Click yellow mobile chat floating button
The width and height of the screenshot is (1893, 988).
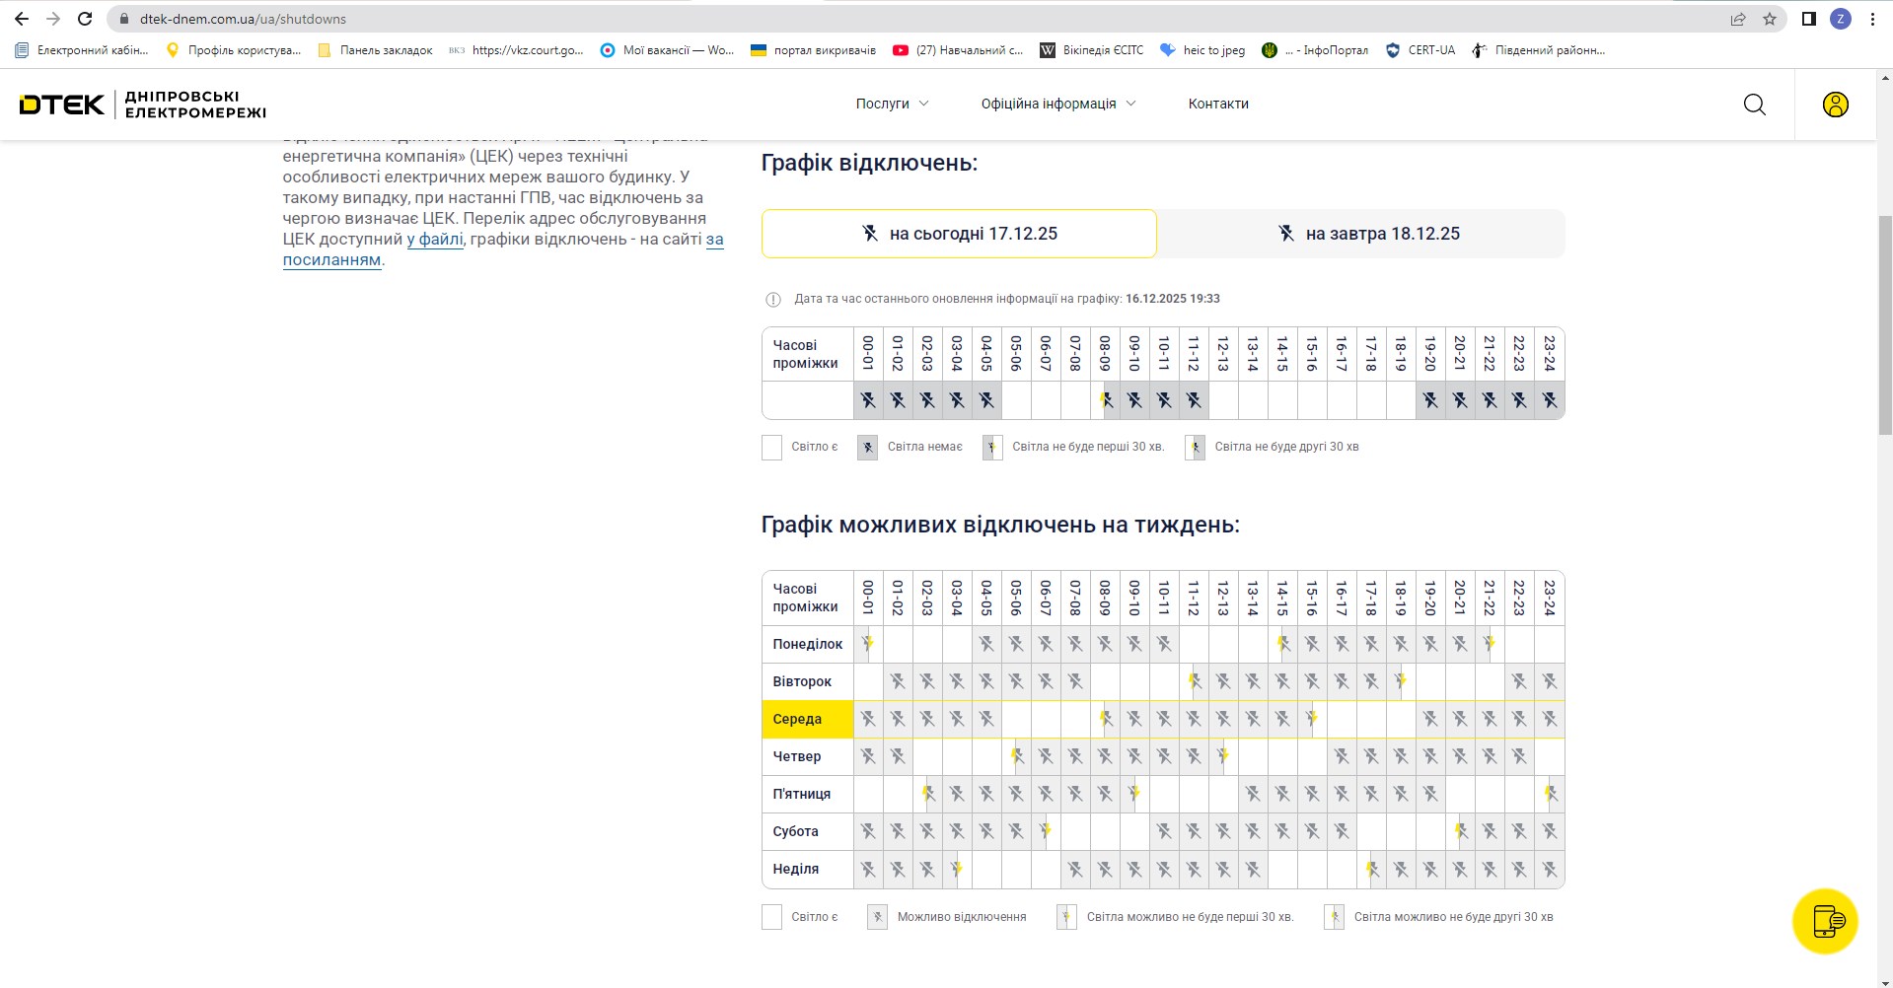[1825, 921]
